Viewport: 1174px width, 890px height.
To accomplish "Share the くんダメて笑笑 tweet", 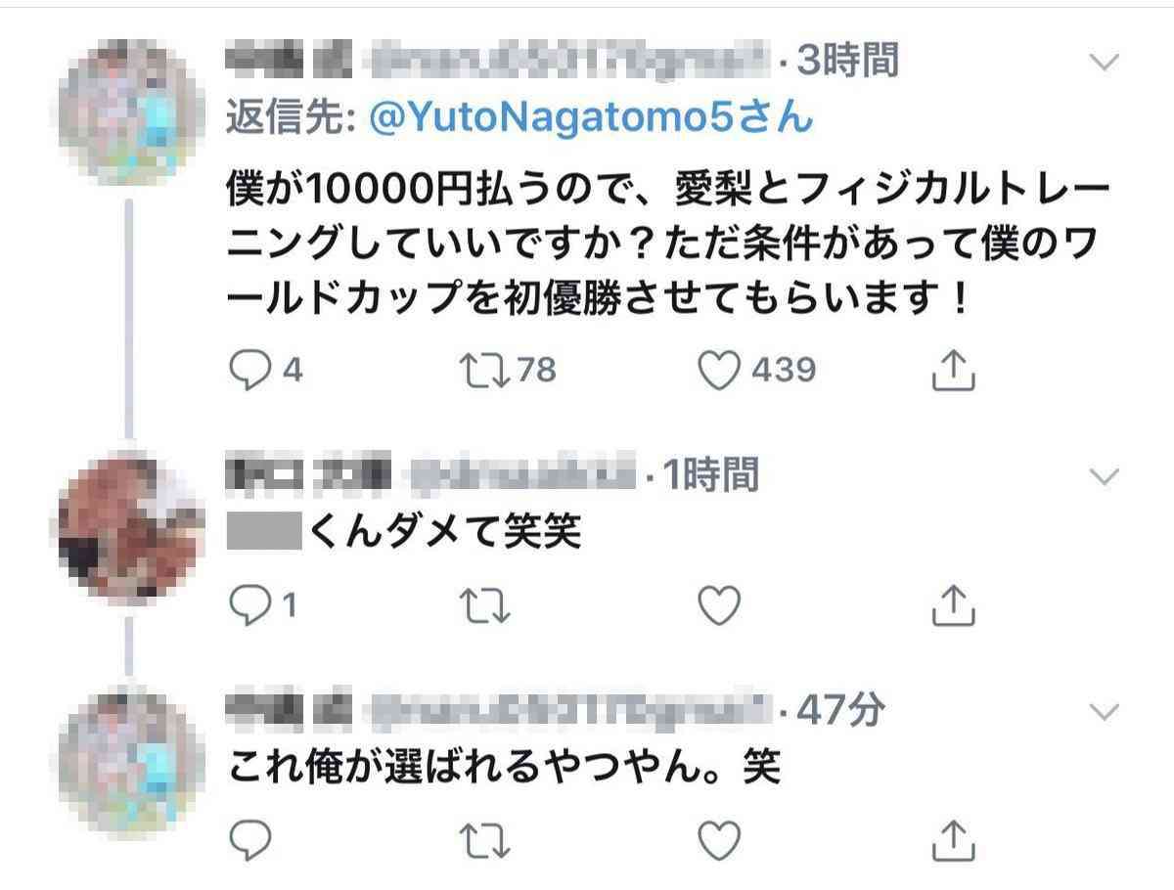I will [x=953, y=606].
